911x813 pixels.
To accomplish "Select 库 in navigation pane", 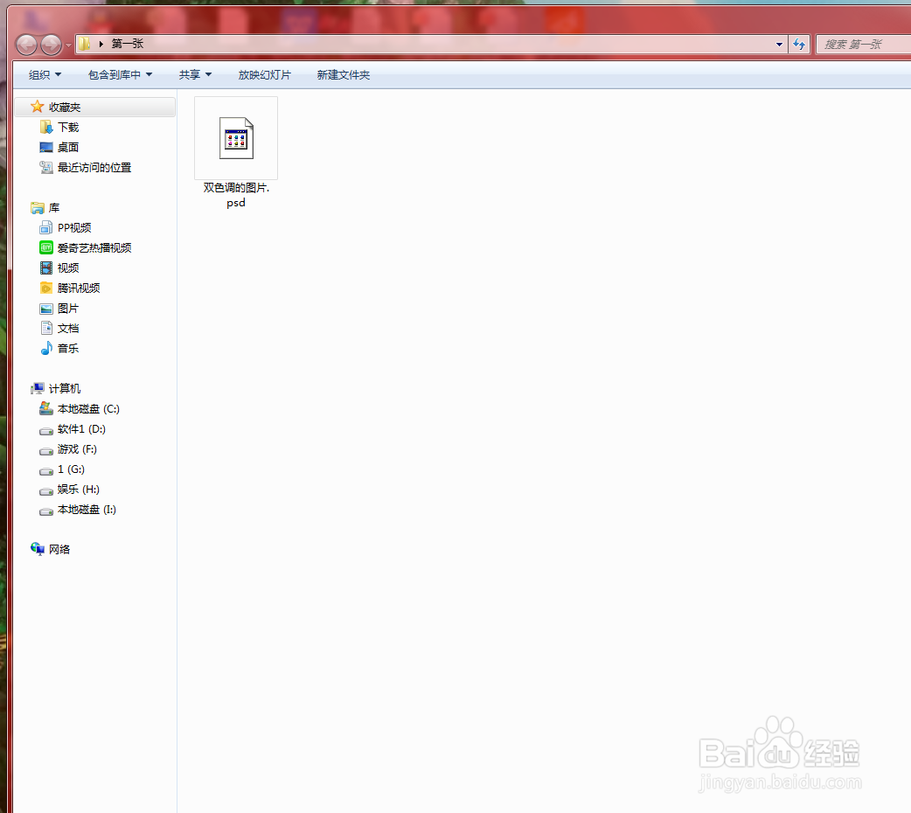I will point(54,208).
